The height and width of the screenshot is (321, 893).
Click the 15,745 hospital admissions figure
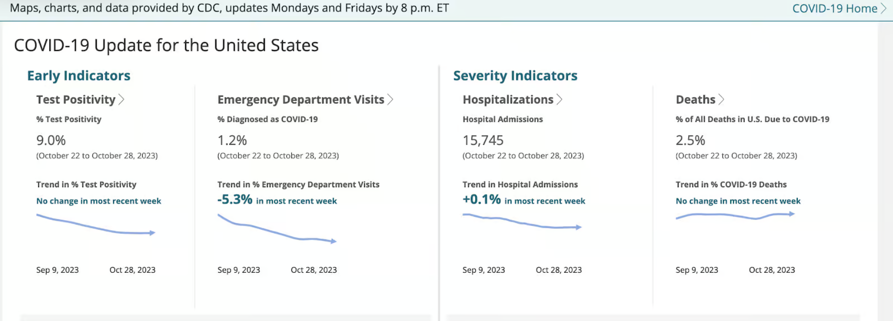coord(483,140)
